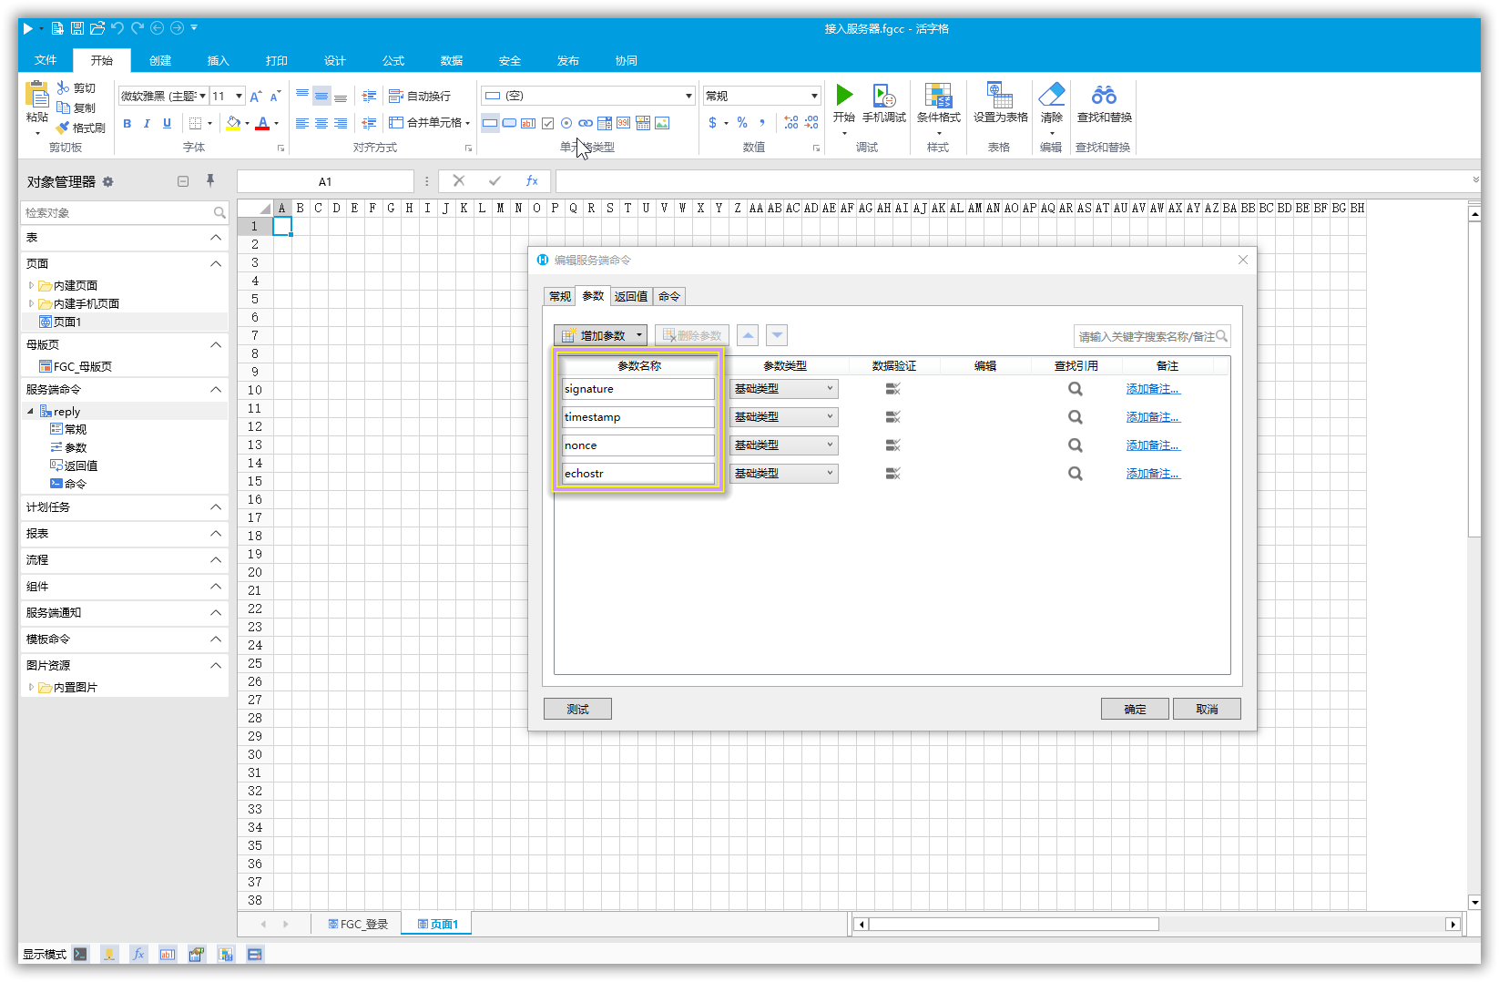
Task: Click the Start (开始) run play icon
Action: point(844,95)
